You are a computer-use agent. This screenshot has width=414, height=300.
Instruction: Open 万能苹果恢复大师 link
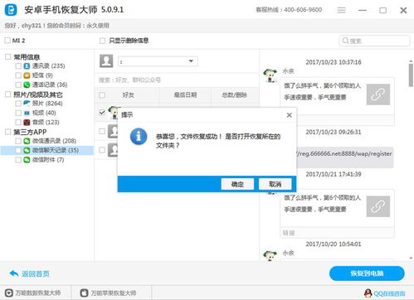114,293
